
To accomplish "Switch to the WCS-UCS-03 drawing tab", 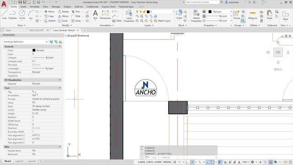I will [x=37, y=30].
